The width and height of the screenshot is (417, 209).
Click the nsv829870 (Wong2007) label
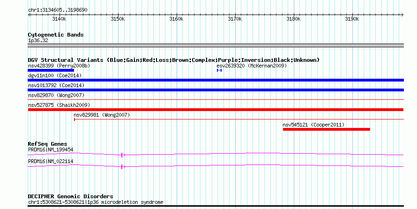point(56,95)
